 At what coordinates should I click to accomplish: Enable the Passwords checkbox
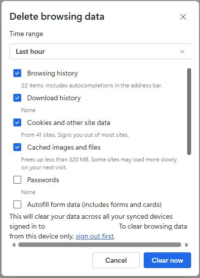click(17, 180)
